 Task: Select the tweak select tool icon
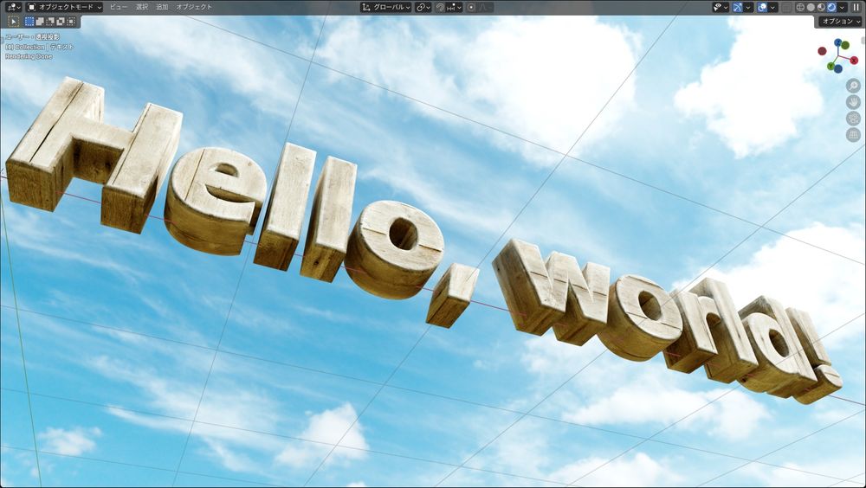point(13,22)
